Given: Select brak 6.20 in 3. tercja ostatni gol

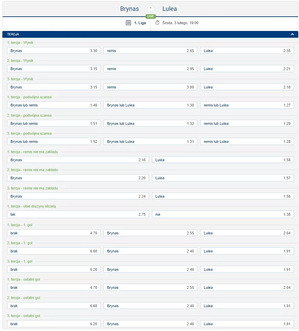Looking at the screenshot, I should [54, 324].
